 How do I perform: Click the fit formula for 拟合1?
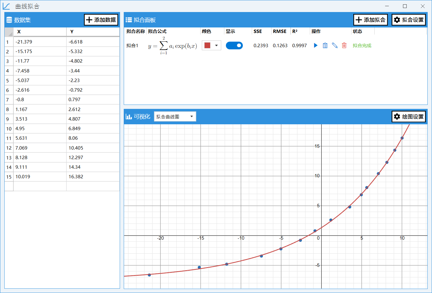pyautogui.click(x=172, y=45)
